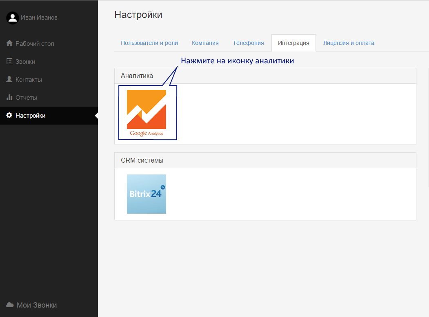This screenshot has height=317, width=429.
Task: Click the Настройки page heading
Action: [138, 15]
